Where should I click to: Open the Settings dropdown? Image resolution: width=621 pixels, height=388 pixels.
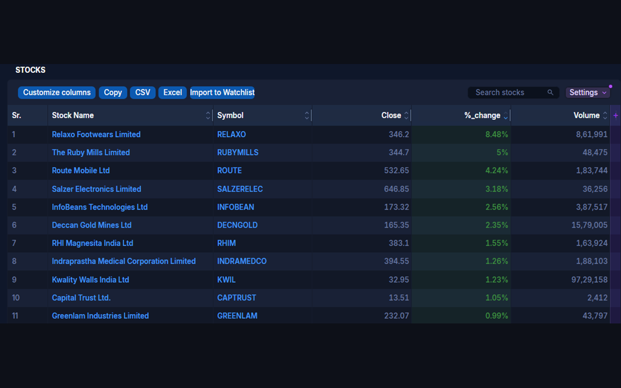588,93
